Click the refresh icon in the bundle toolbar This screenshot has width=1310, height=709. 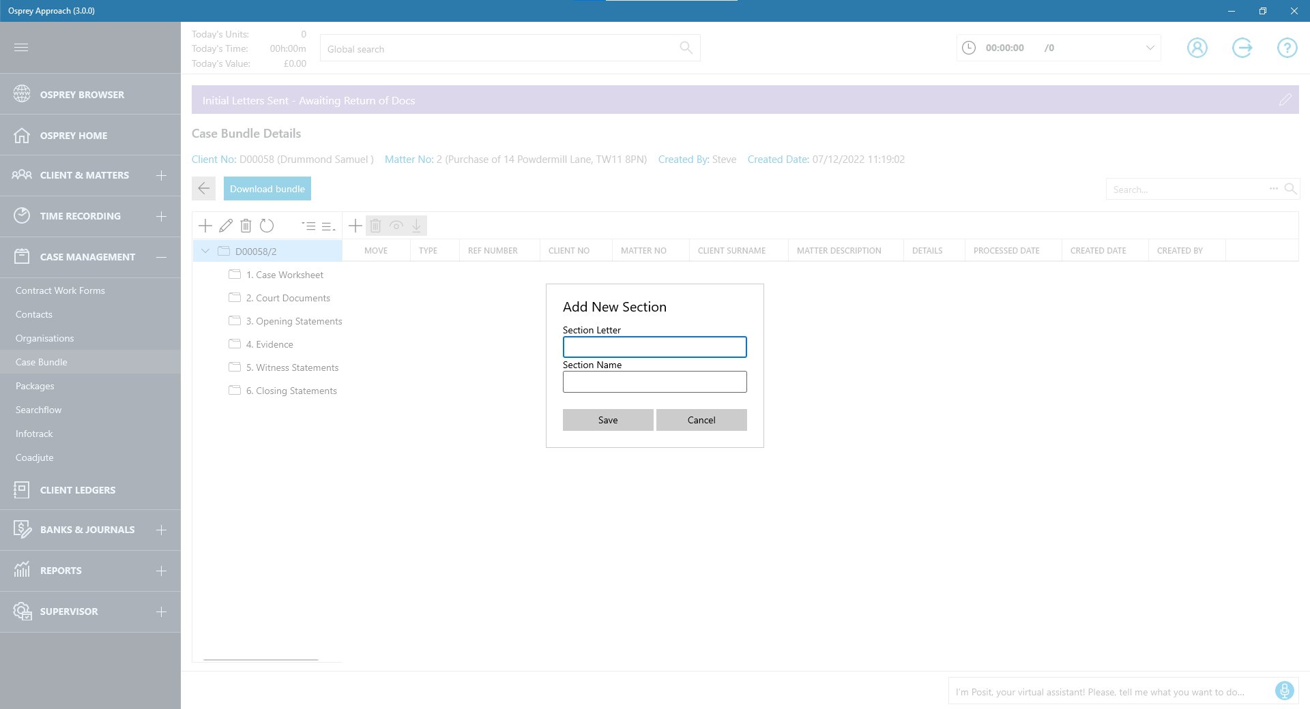[267, 225]
